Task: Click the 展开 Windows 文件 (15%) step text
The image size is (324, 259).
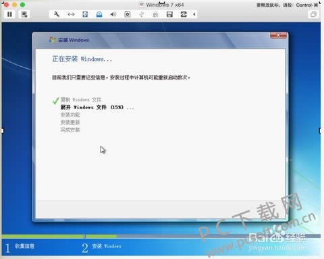Action: [97, 107]
